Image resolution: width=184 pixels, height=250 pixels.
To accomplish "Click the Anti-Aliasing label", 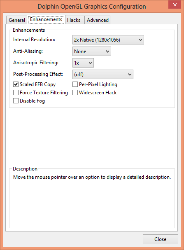I will 28,51.
